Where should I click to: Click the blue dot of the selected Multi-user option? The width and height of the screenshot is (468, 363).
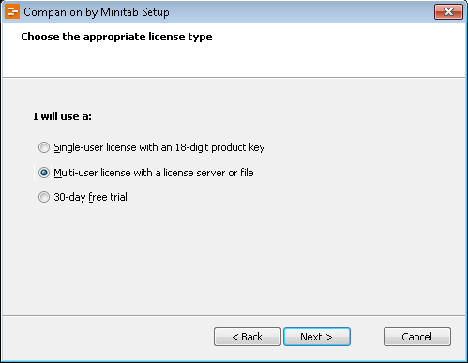click(44, 173)
